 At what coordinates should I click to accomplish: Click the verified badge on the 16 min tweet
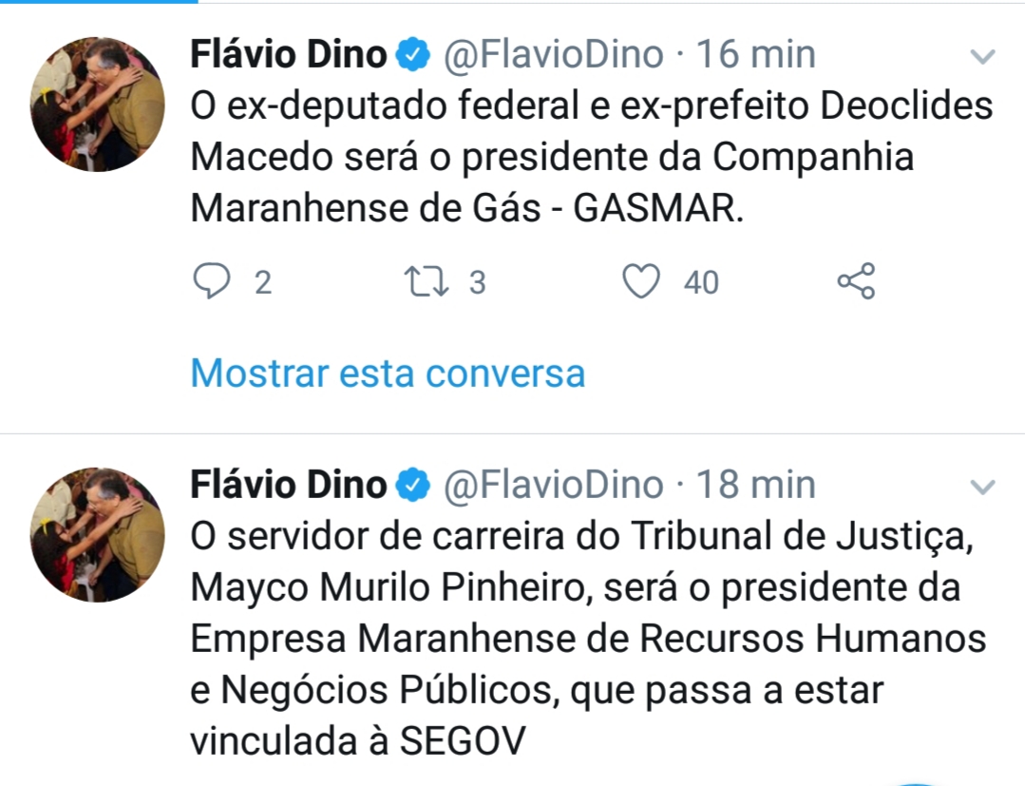413,55
